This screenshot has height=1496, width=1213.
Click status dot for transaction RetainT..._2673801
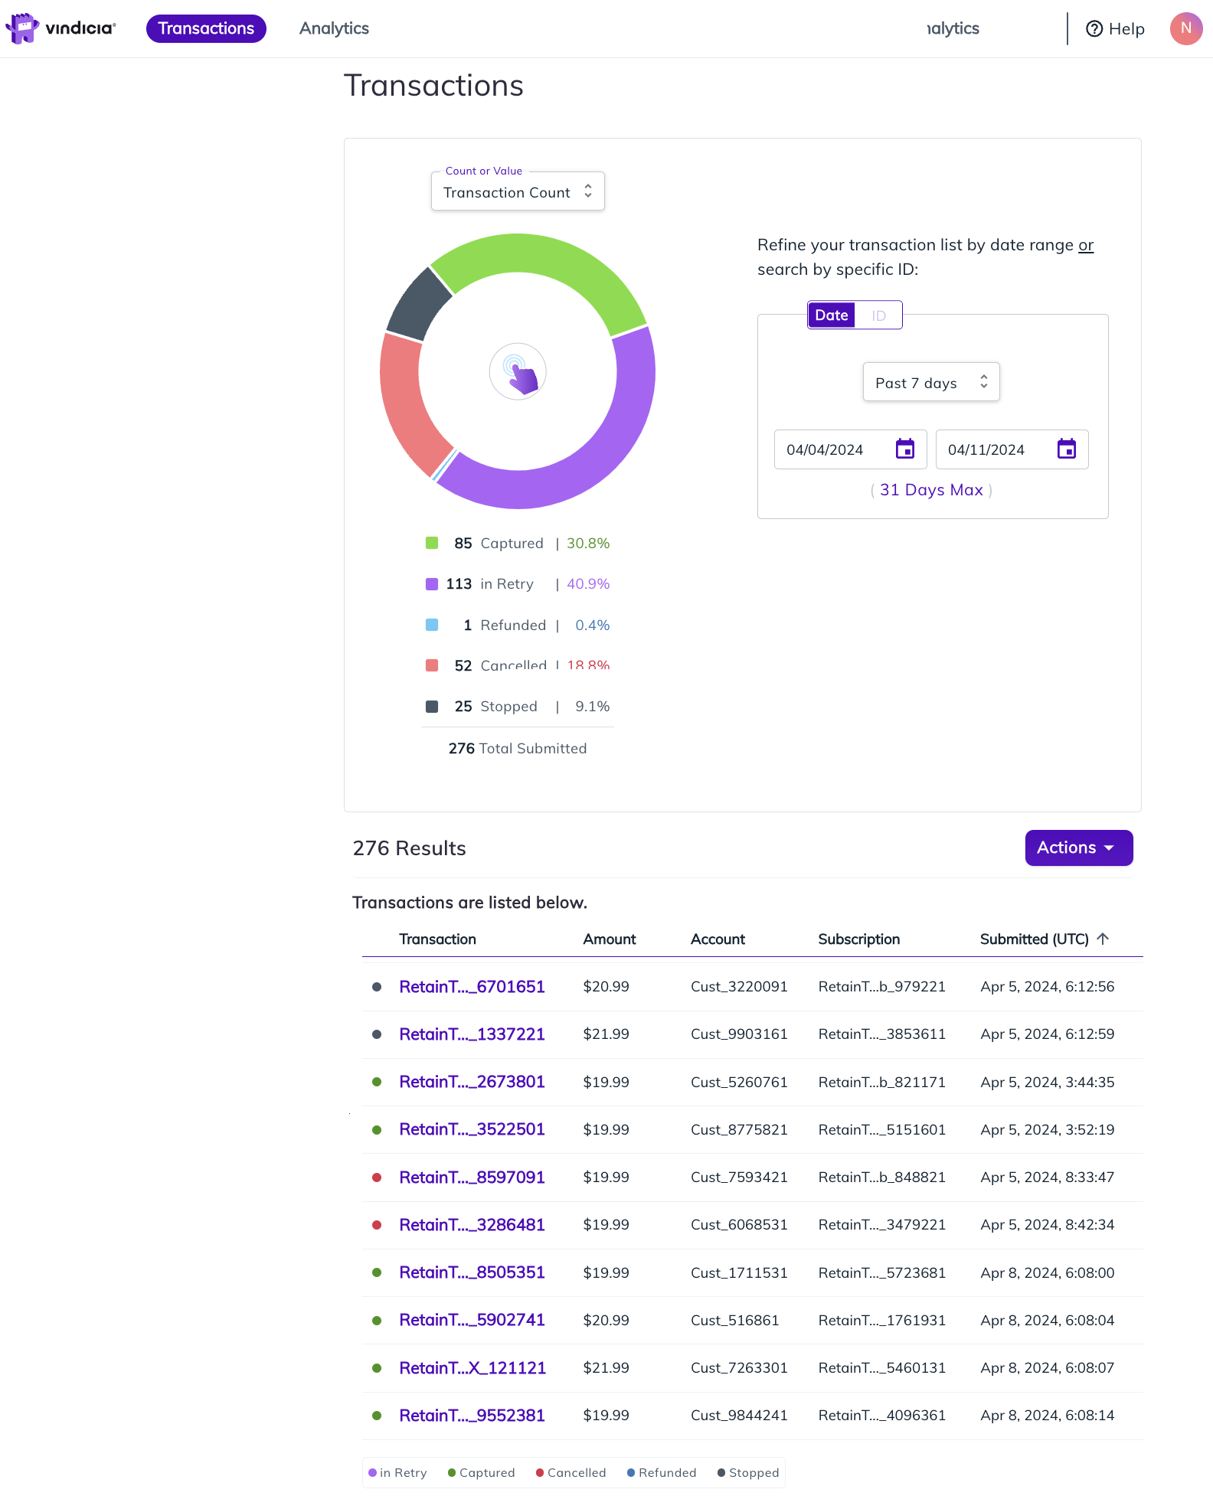click(x=377, y=1082)
